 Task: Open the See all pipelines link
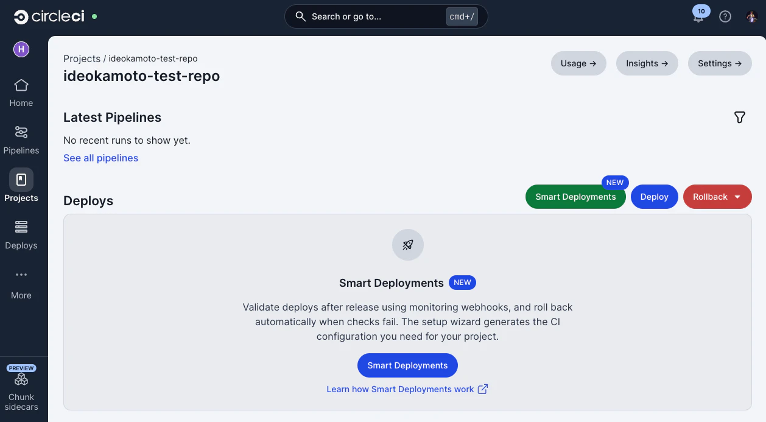coord(100,158)
